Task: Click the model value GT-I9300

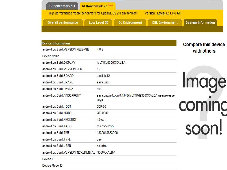Action: click(x=103, y=113)
